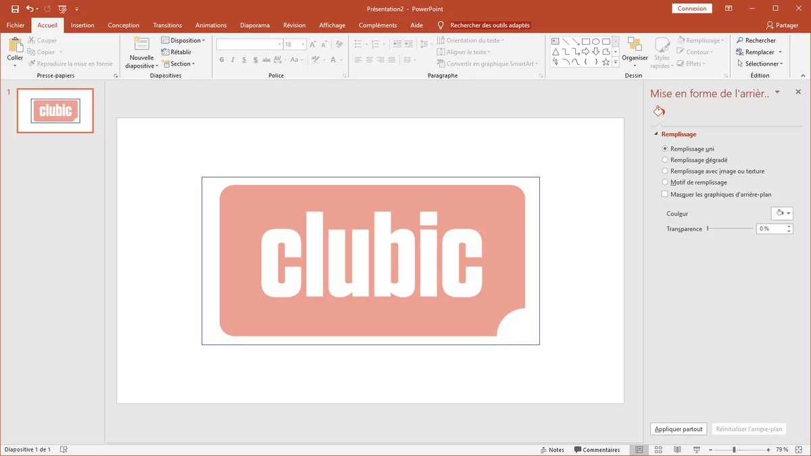This screenshot has width=811, height=456.
Task: Open the Disposition layout dropdown
Action: [x=182, y=41]
